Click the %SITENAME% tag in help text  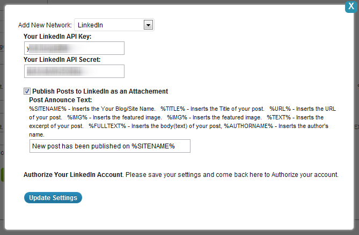tap(48, 109)
